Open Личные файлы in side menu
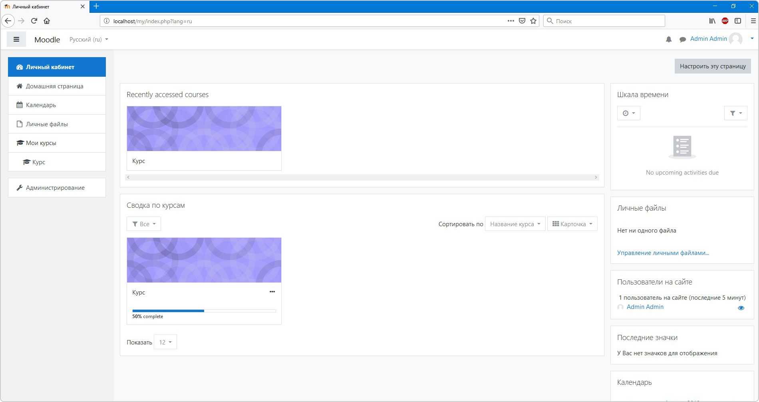 (x=47, y=124)
